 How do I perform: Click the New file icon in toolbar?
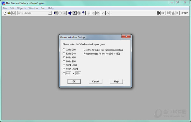coord(5,13)
